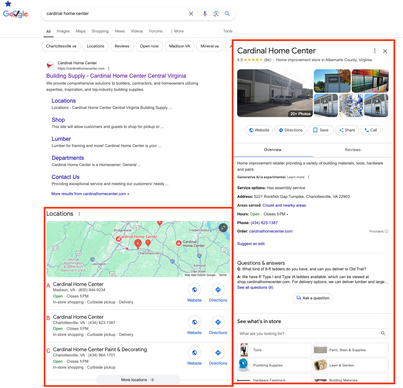Open the Lawn & Garden category tile

[x=351, y=365]
